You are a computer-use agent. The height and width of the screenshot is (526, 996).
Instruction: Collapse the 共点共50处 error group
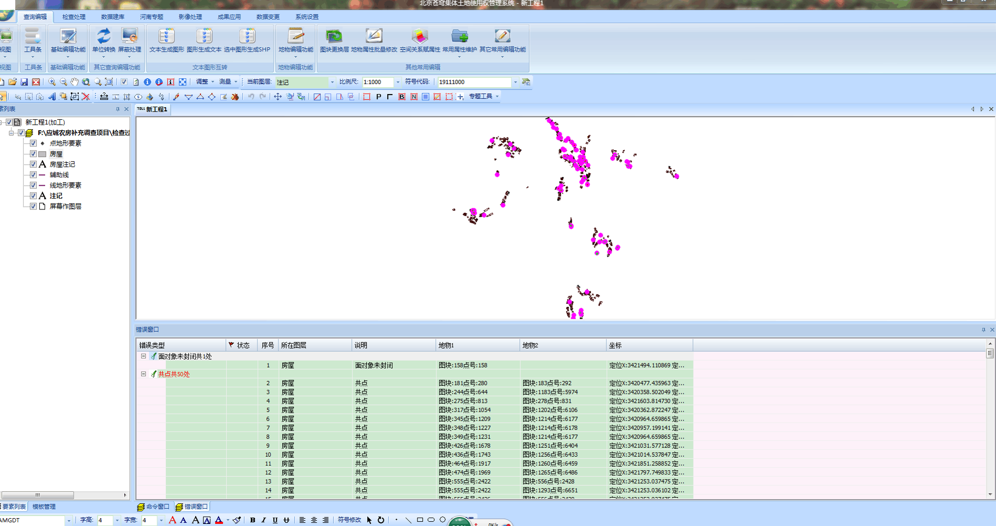(143, 374)
